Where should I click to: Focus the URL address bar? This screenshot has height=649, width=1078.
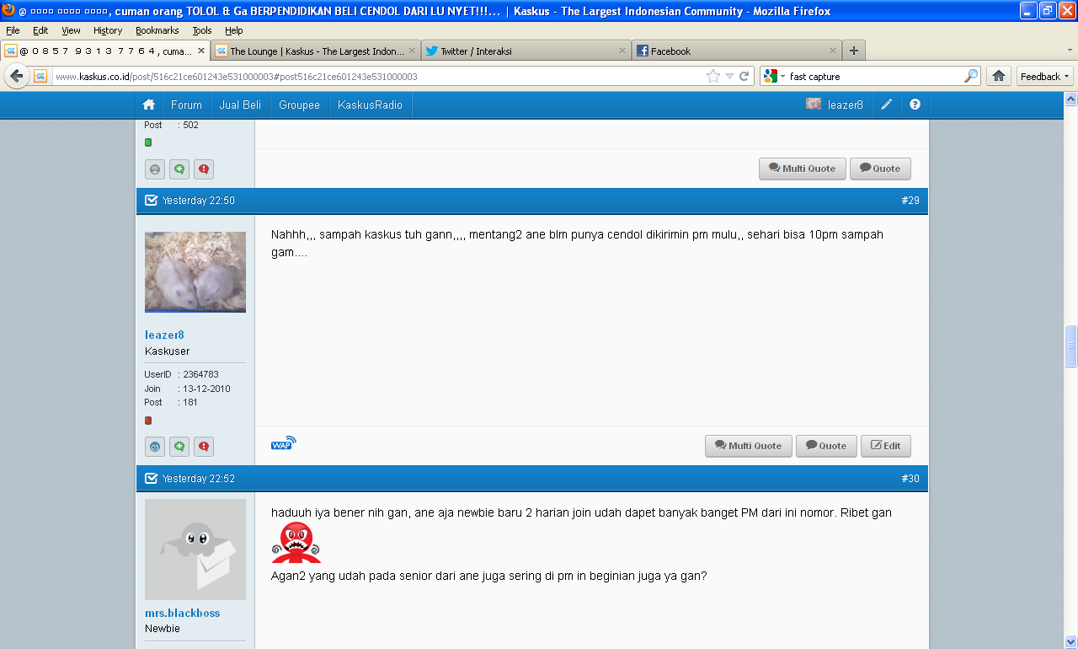pyautogui.click(x=379, y=76)
